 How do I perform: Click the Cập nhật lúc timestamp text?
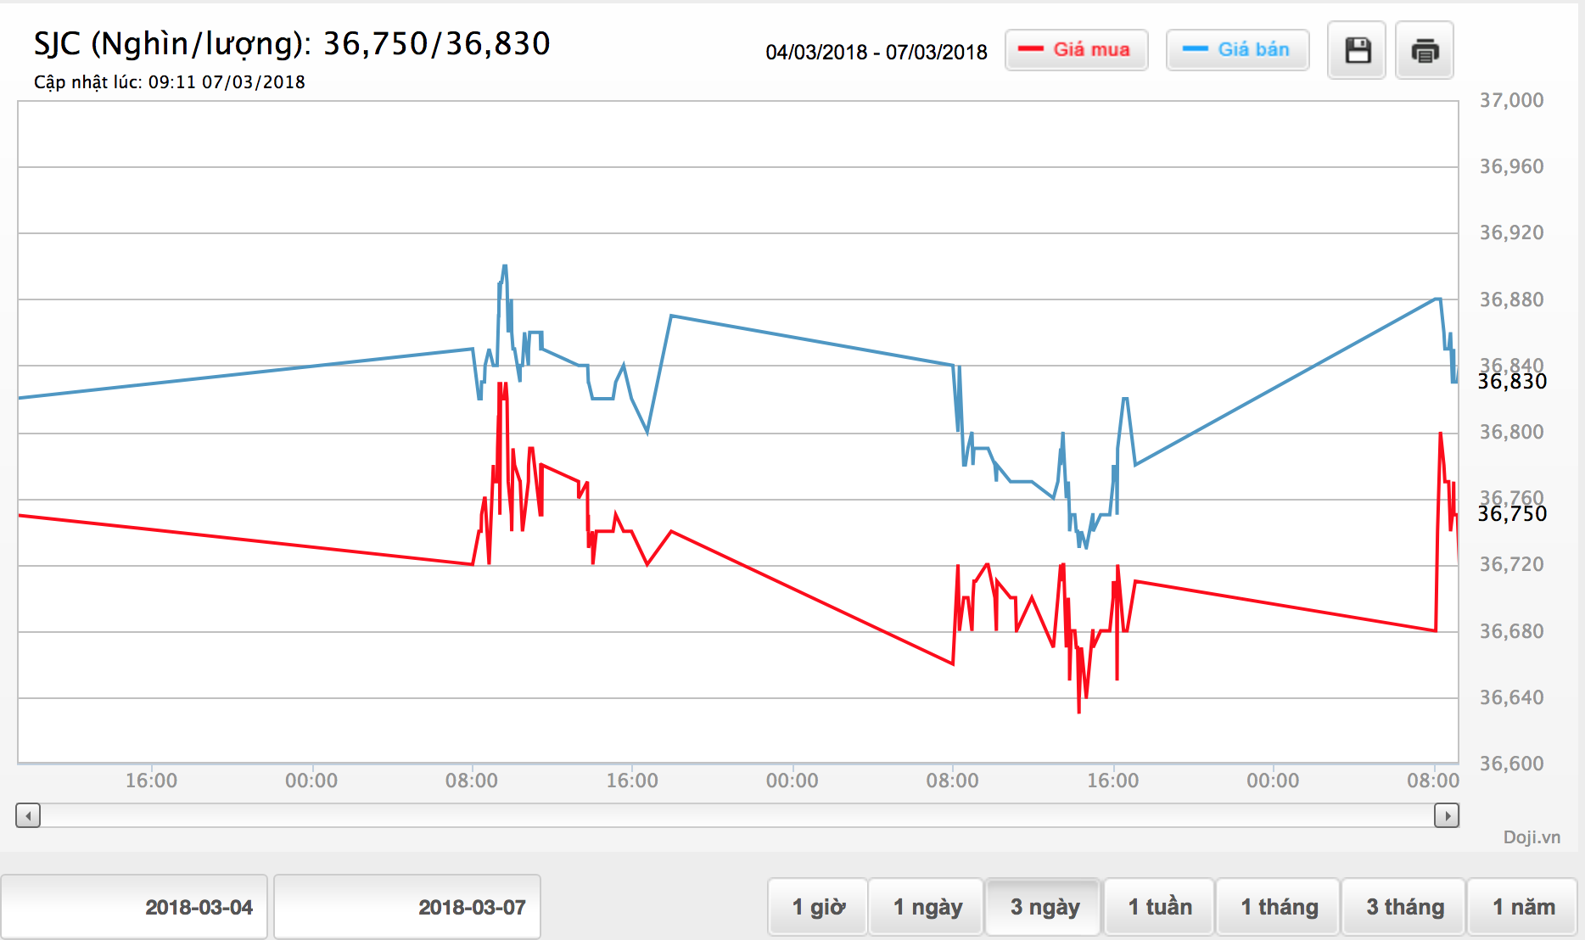170,82
